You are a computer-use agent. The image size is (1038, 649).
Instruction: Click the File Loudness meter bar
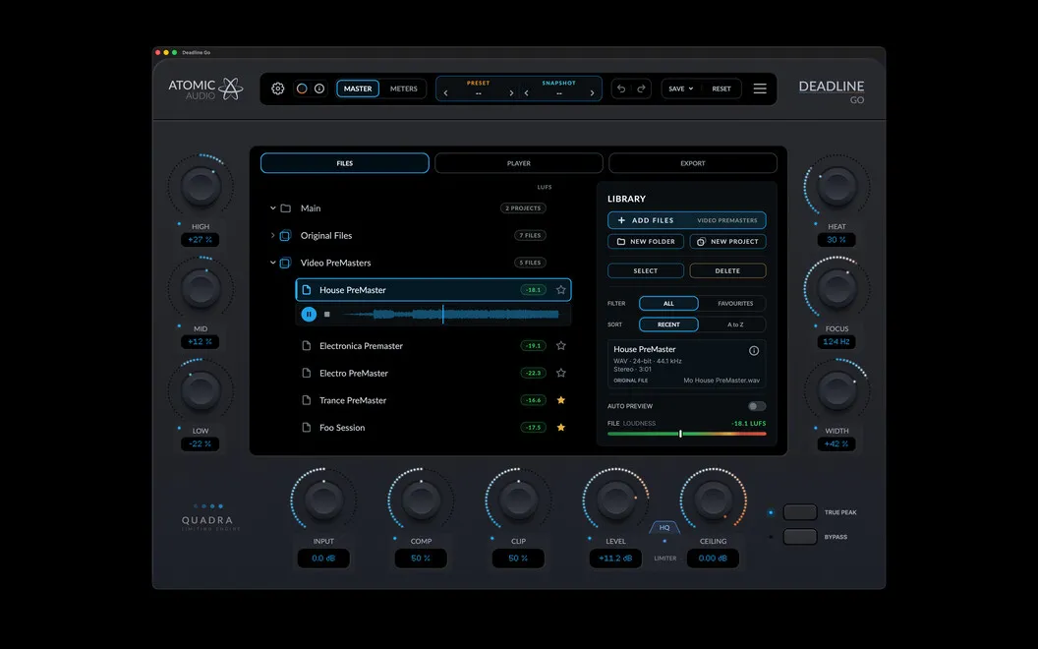(x=686, y=434)
